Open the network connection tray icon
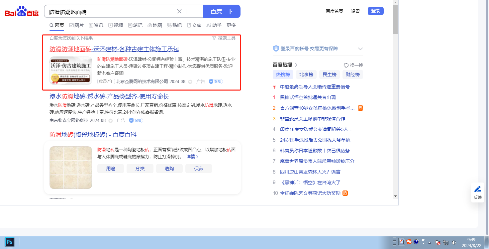 point(446,242)
